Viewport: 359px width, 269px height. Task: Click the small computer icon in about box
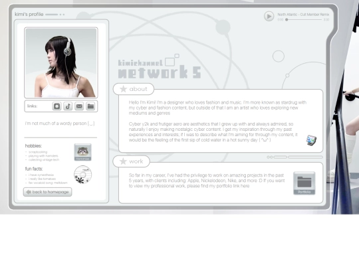(311, 140)
